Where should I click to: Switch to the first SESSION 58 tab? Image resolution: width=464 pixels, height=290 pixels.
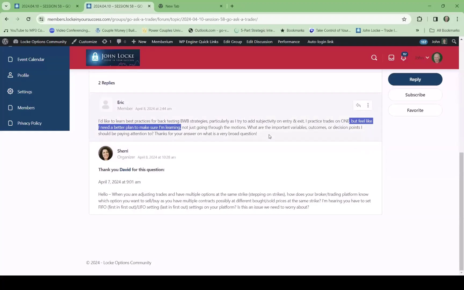(47, 6)
